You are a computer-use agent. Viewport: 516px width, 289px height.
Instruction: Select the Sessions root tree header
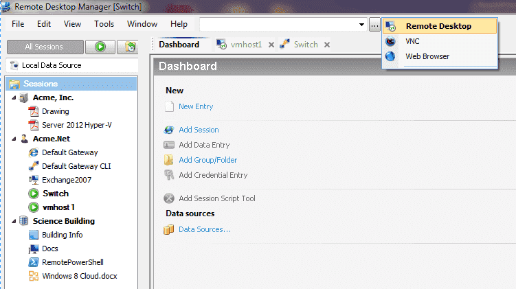coord(71,84)
